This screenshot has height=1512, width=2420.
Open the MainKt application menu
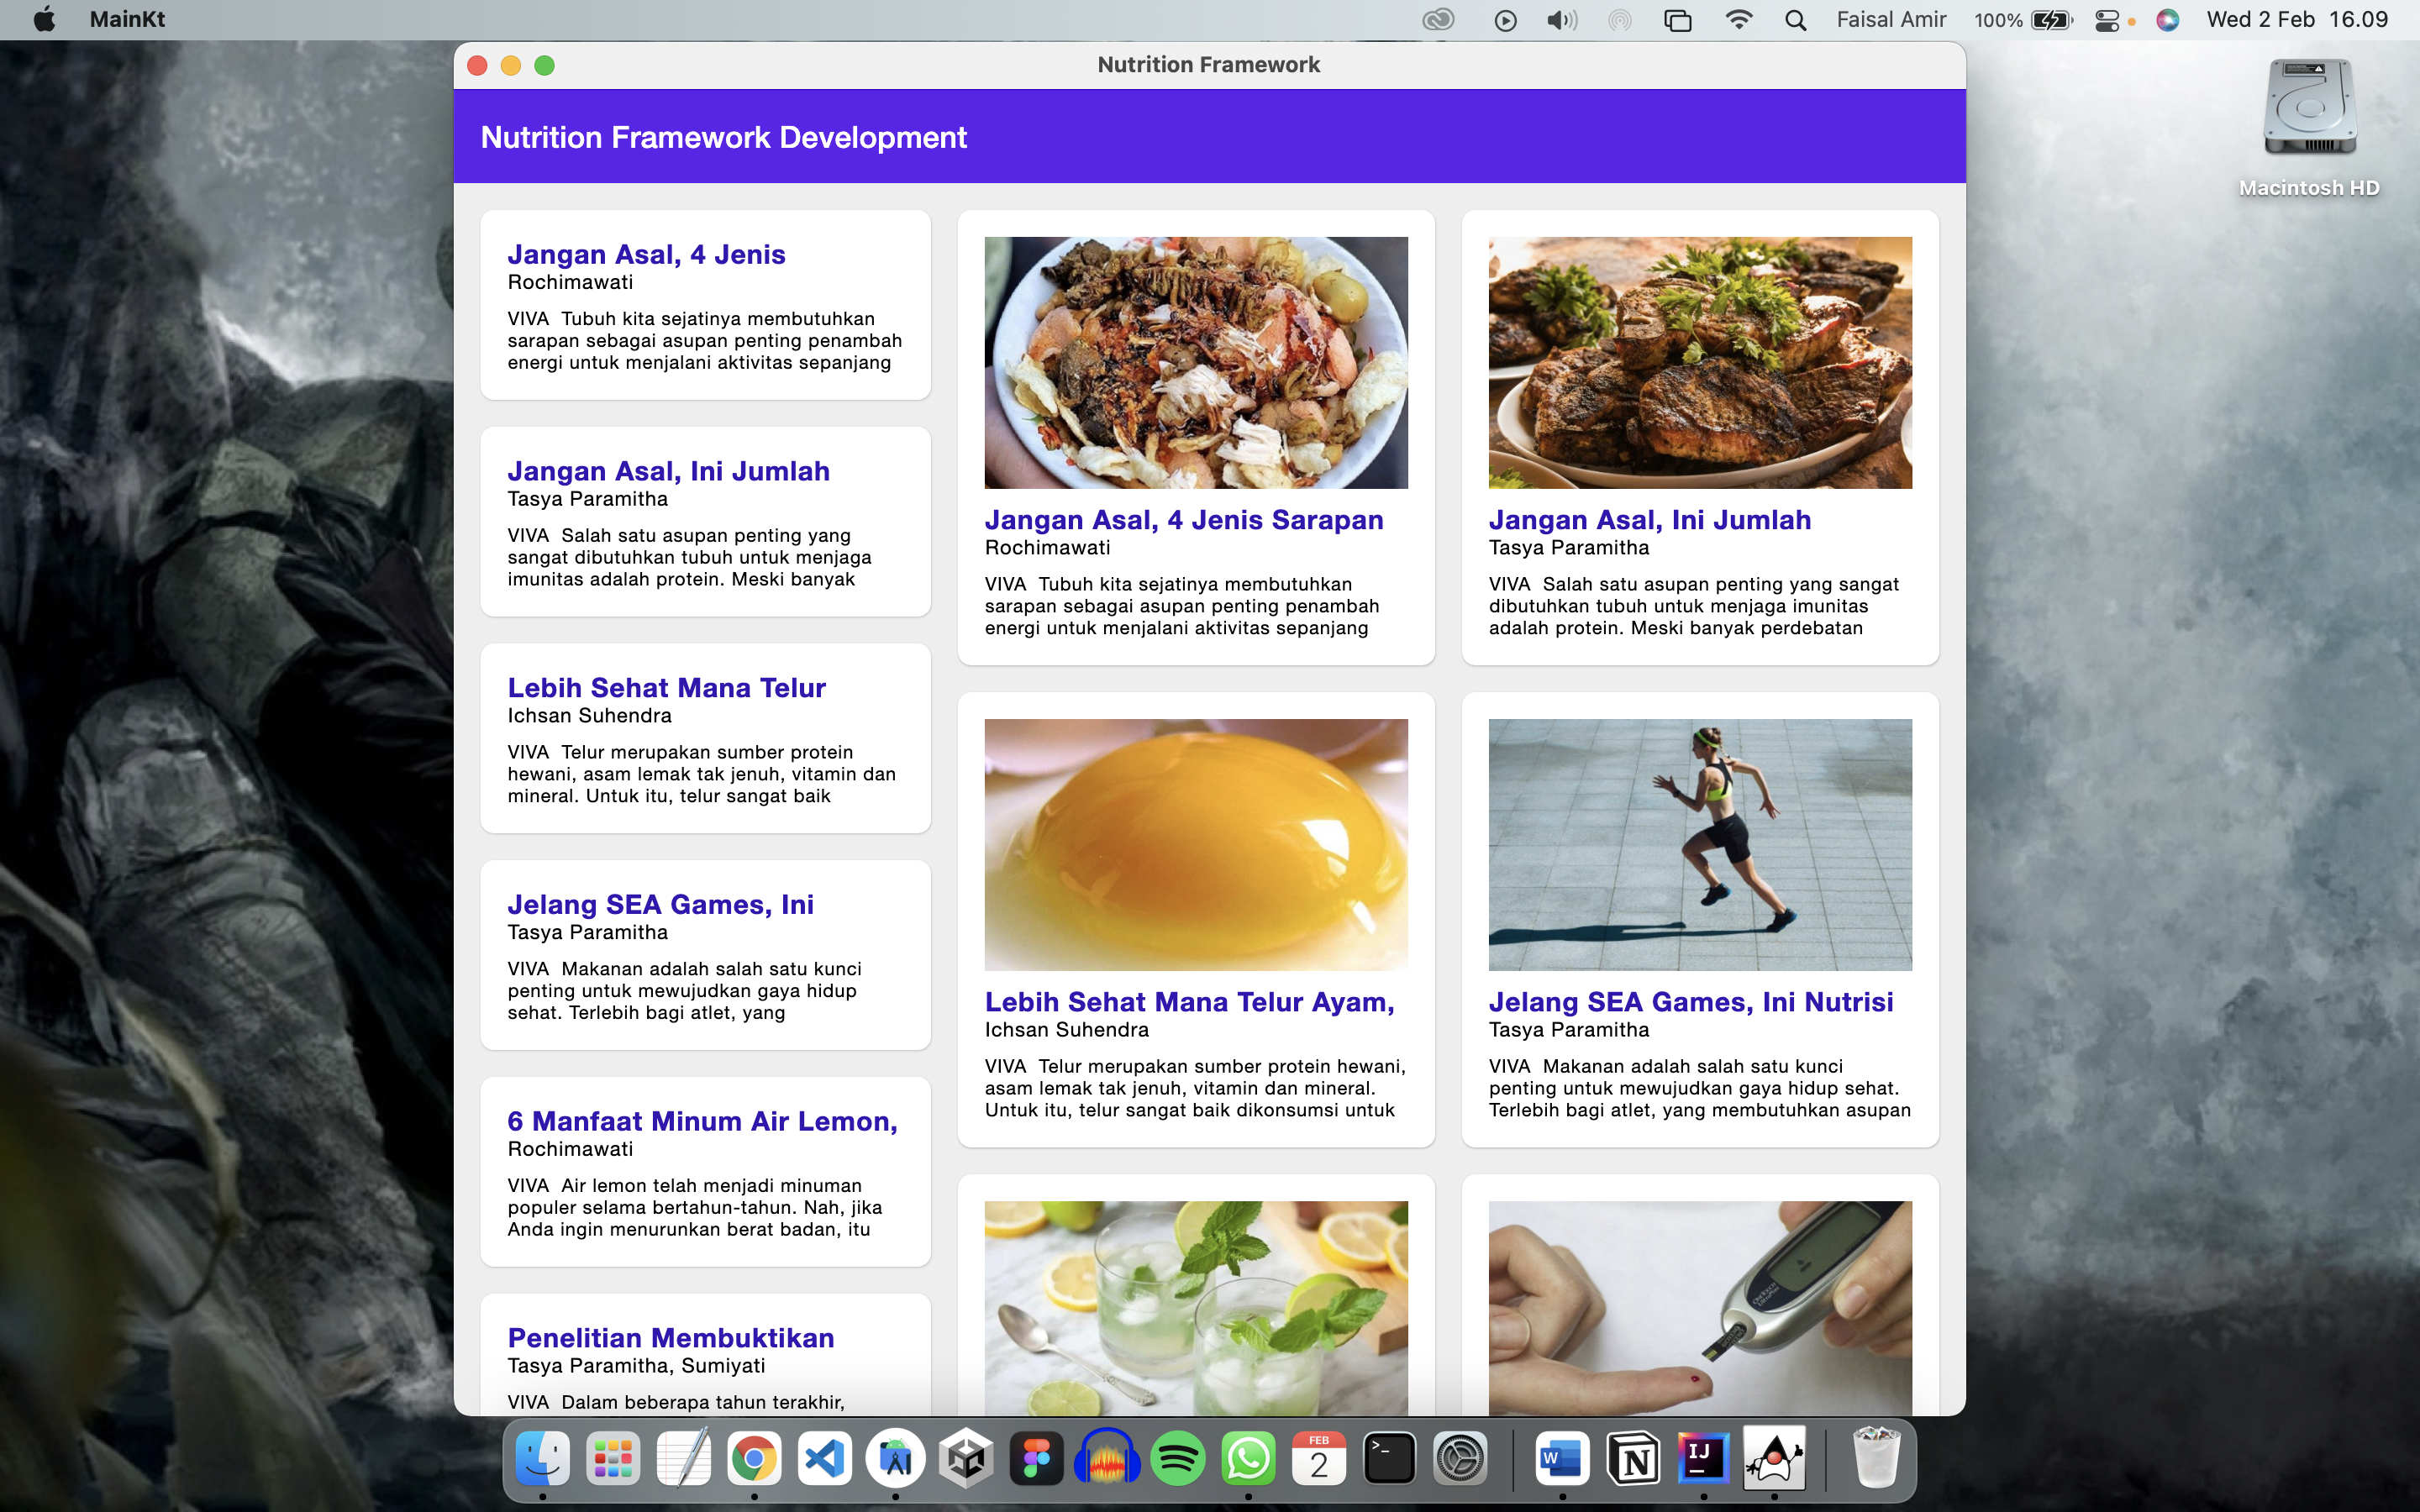(127, 20)
